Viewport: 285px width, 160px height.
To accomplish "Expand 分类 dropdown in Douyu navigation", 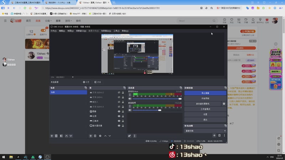I will [48, 21].
